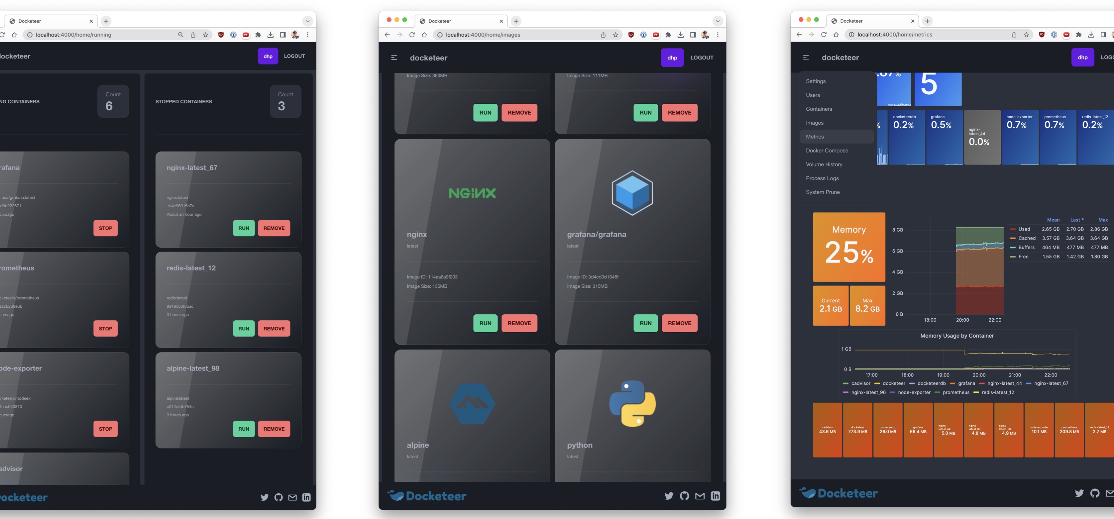1114x519 pixels.
Task: Click LinkedIn icon in images window footer
Action: (715, 496)
